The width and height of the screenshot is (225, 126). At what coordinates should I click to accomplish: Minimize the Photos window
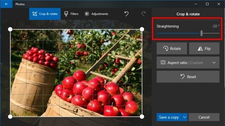pos(196,4)
